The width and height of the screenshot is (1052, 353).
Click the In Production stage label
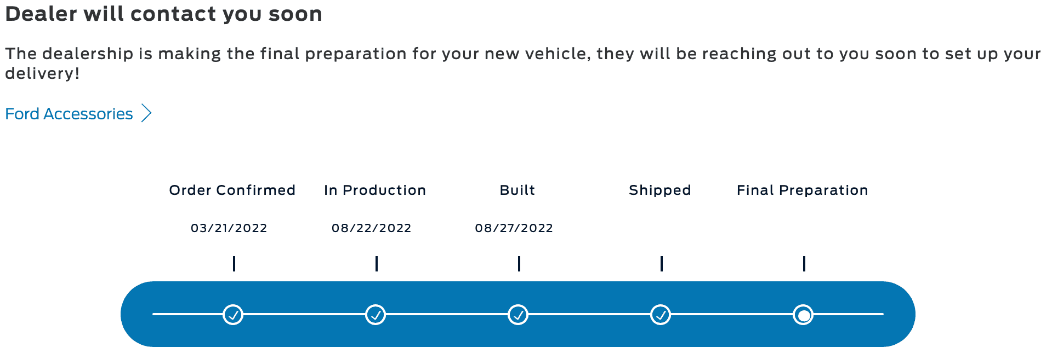(375, 190)
